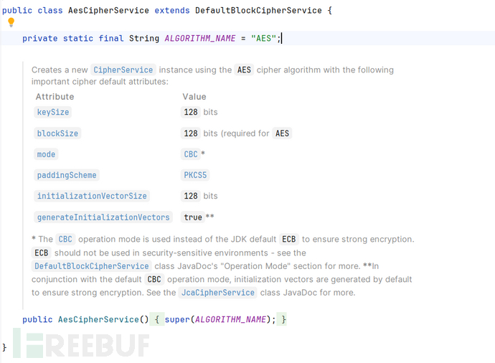Click the keySize attribute link

tap(53, 113)
